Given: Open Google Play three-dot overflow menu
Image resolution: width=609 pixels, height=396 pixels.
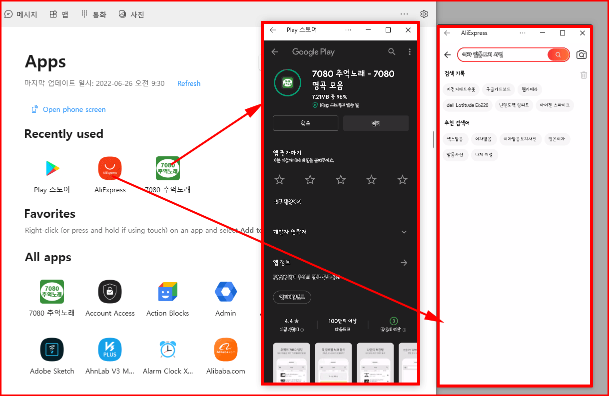Looking at the screenshot, I should [x=410, y=51].
